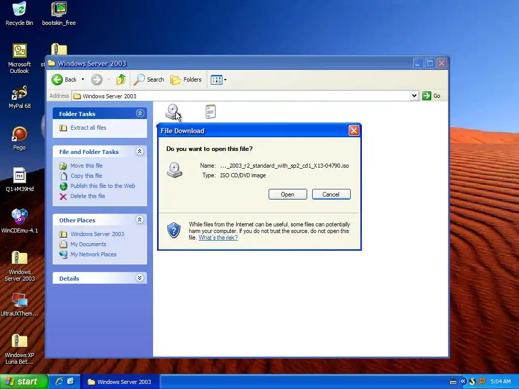This screenshot has height=389, width=519.
Task: Launch Internet Explorer from Quick Launch
Action: coord(59,381)
